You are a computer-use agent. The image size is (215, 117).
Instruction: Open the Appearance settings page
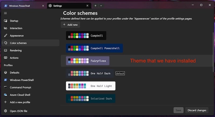[x=31, y=36]
